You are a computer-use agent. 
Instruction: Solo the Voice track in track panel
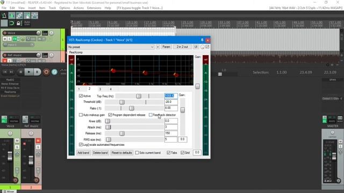point(10,39)
